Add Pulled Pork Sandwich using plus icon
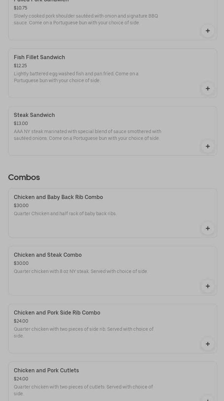The image size is (224, 401). [x=207, y=31]
